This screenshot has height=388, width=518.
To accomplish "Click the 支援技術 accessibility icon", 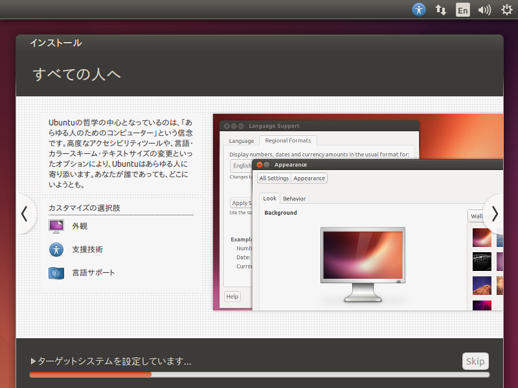I will point(56,250).
